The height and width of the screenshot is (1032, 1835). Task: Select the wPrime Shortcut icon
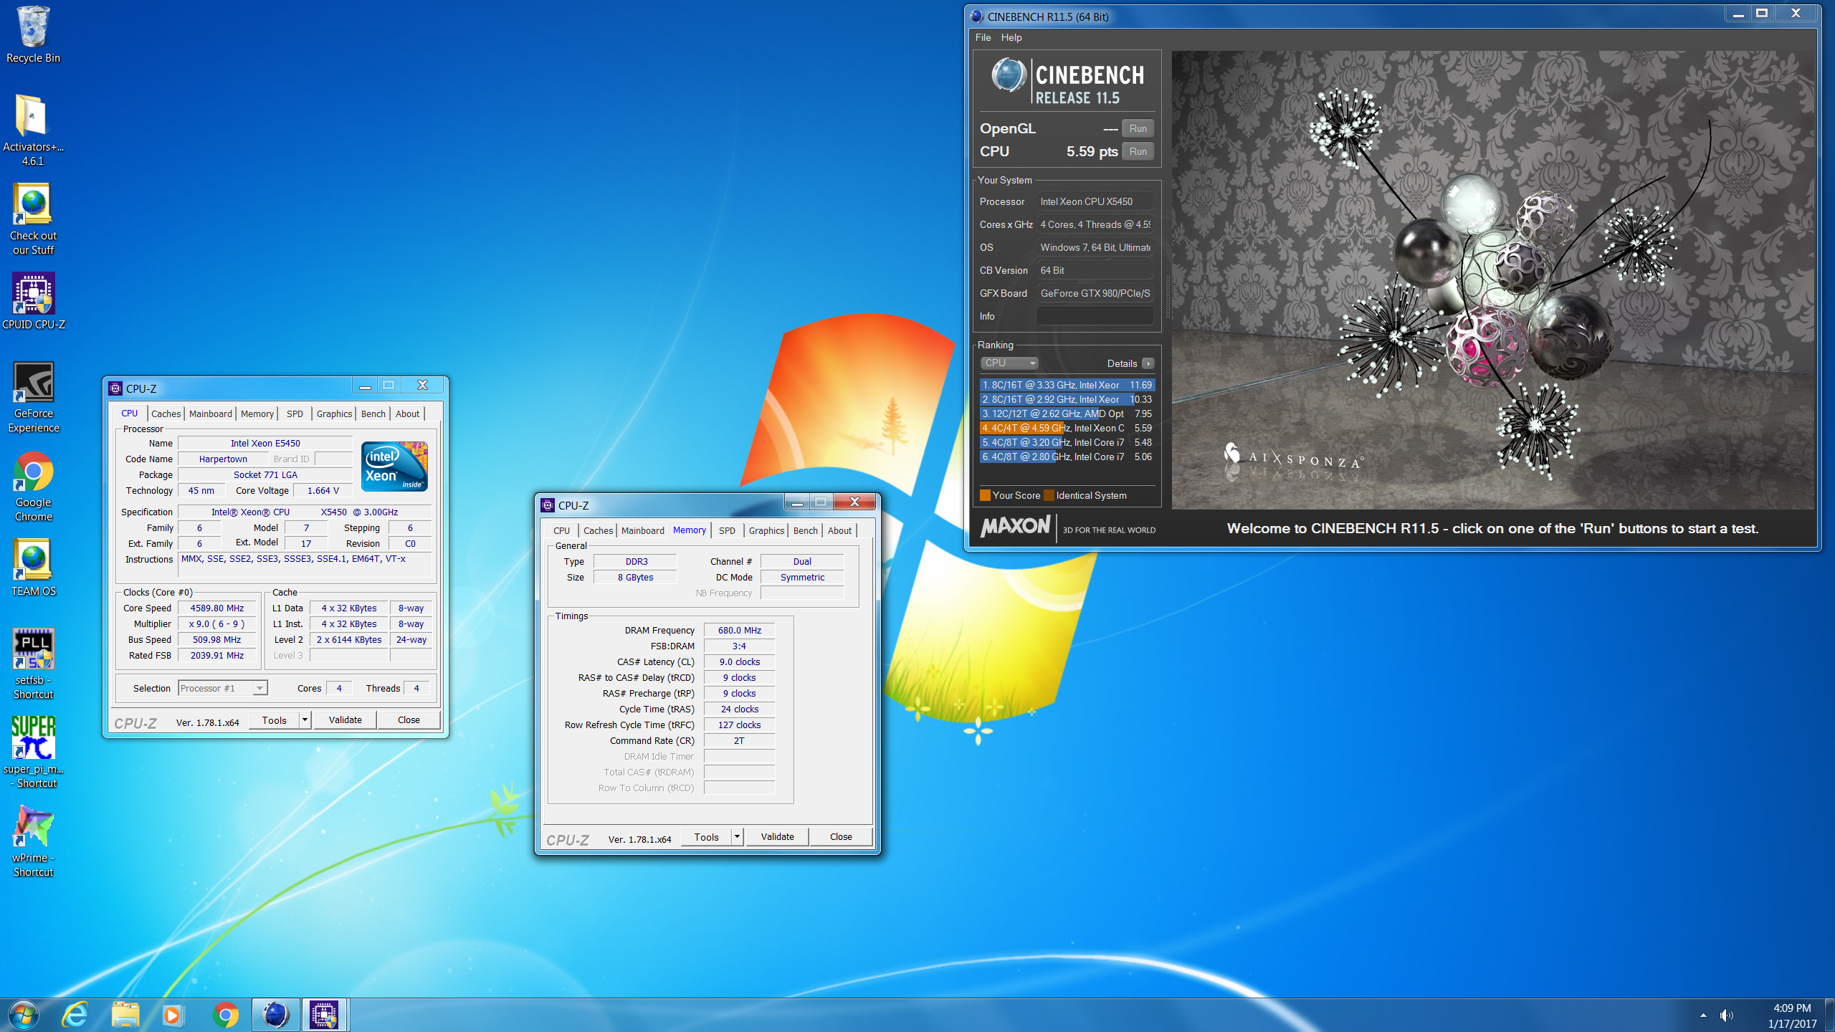(33, 842)
